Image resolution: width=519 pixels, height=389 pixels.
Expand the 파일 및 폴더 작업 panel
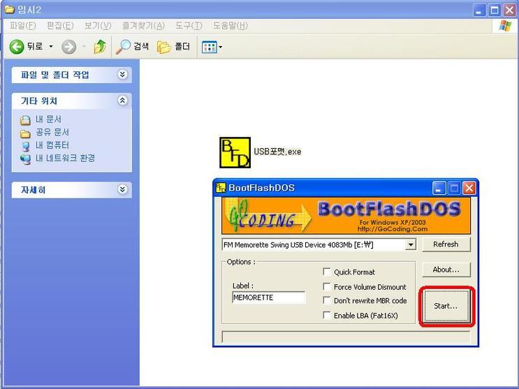click(122, 75)
